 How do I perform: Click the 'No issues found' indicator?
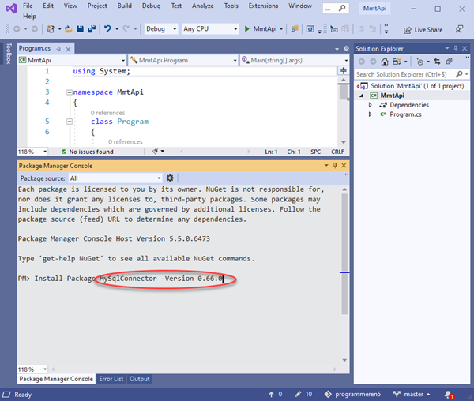88,152
